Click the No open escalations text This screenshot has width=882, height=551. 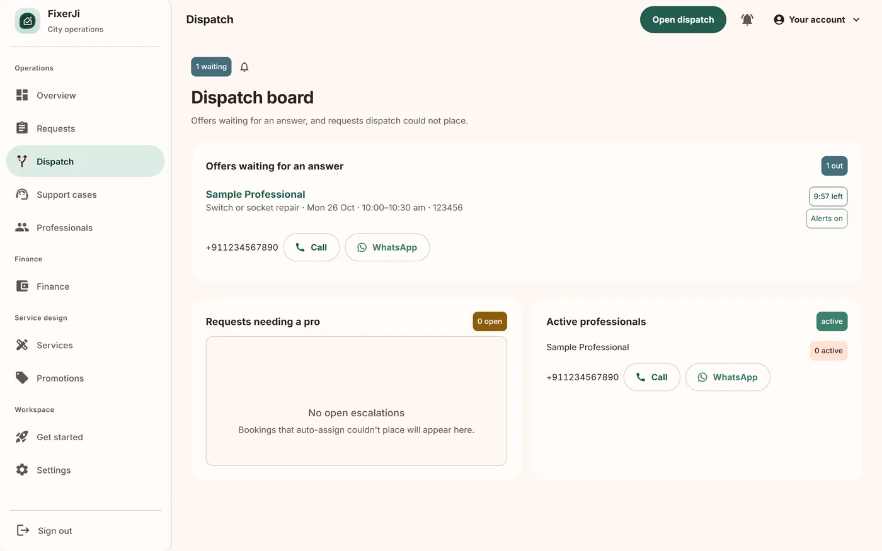(357, 413)
